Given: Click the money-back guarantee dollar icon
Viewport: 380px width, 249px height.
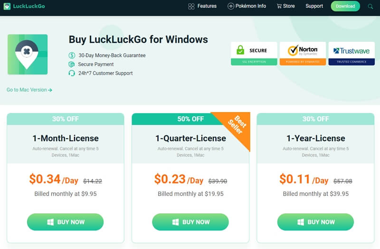Looking at the screenshot, I should tap(72, 55).
